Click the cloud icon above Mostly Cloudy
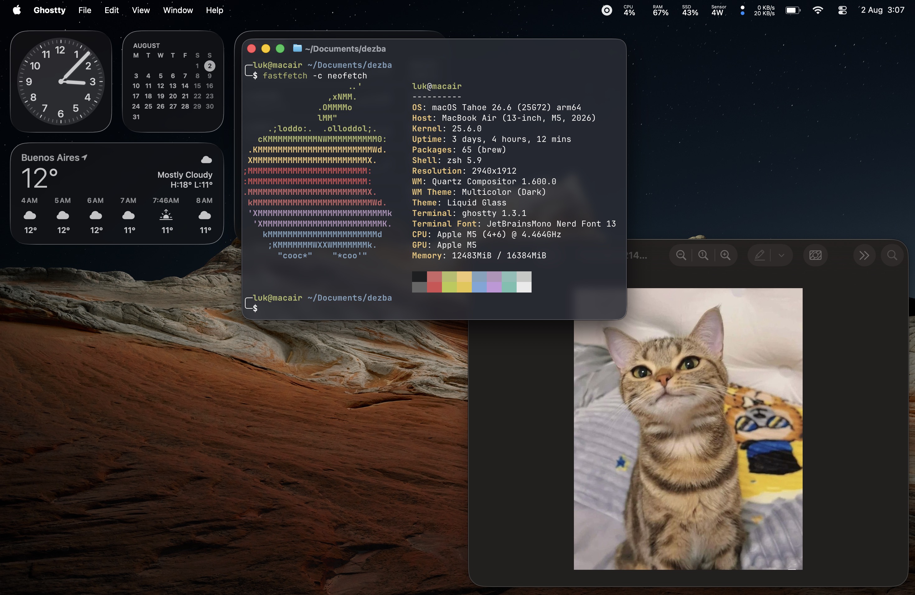Viewport: 915px width, 595px height. point(206,159)
